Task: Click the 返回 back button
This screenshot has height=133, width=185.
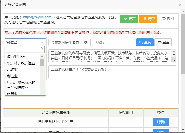Action: [x=167, y=19]
